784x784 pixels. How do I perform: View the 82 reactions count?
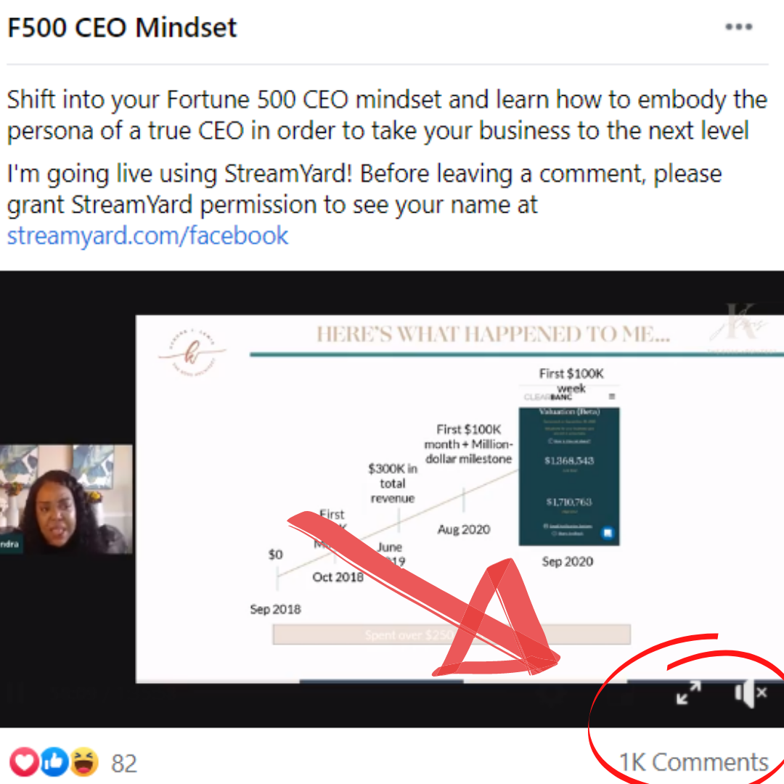click(124, 764)
